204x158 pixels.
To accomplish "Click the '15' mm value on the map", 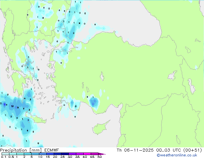I will [12, 106].
